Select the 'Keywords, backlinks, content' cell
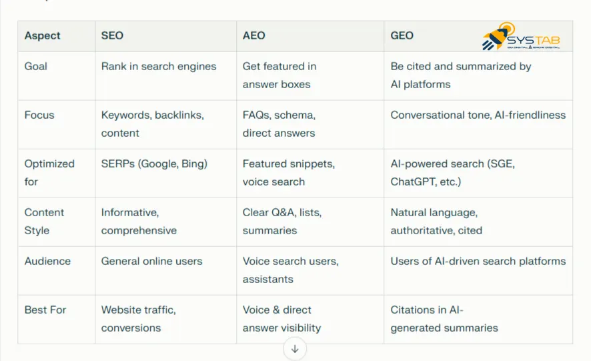 coord(153,123)
